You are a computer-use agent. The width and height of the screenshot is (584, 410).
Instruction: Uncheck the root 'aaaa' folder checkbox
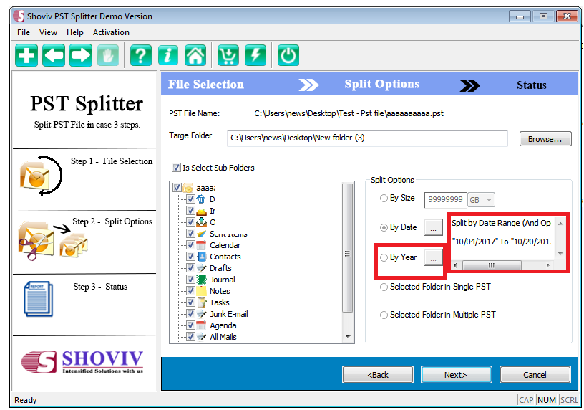177,188
